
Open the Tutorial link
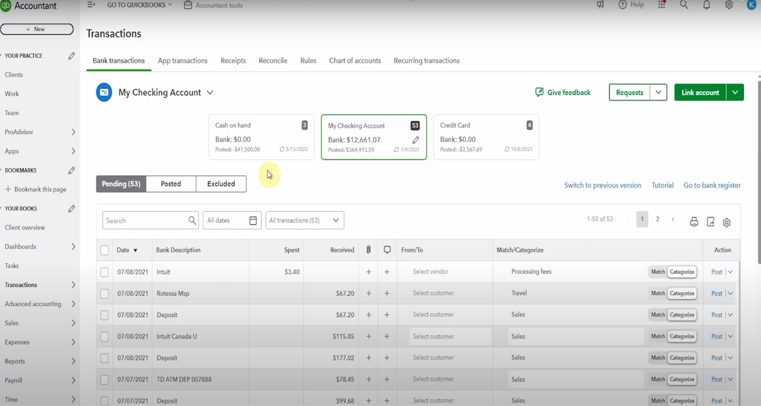663,185
